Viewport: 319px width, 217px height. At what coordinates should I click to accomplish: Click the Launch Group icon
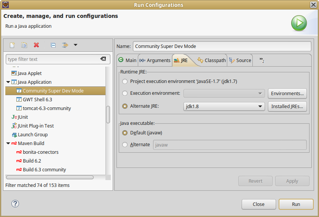pyautogui.click(x=14, y=135)
